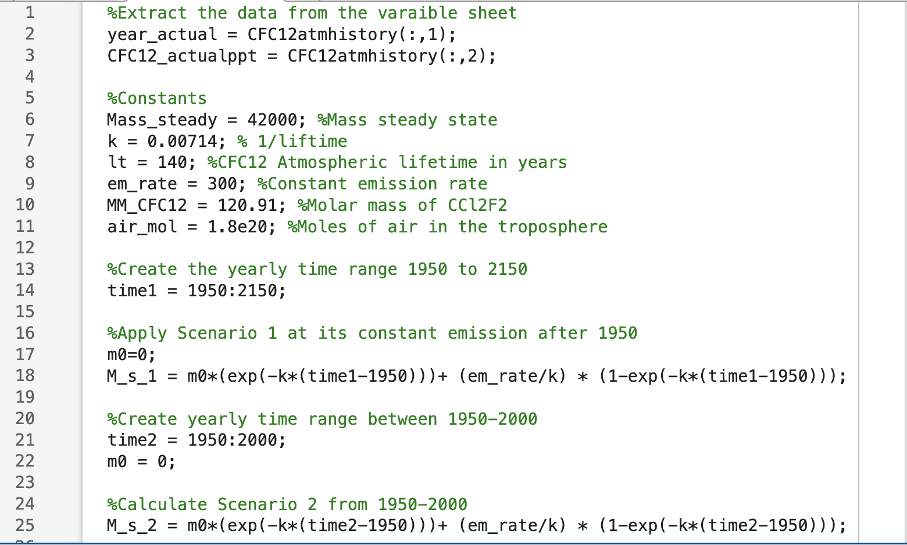The height and width of the screenshot is (545, 907).
Task: Select the comment '%Constants' on line 5
Action: [x=156, y=98]
